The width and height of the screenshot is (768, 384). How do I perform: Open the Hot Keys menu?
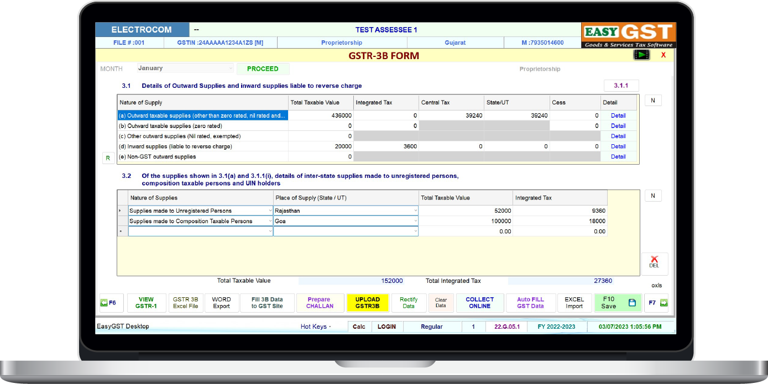point(315,327)
